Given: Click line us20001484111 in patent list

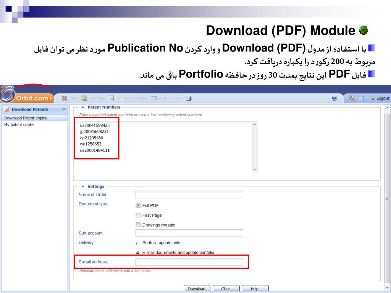Looking at the screenshot, I should pos(95,150).
